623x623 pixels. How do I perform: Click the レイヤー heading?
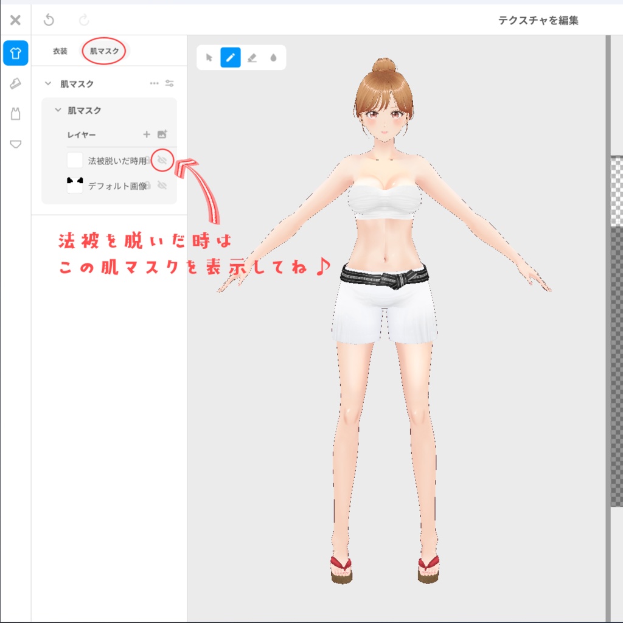(x=82, y=134)
